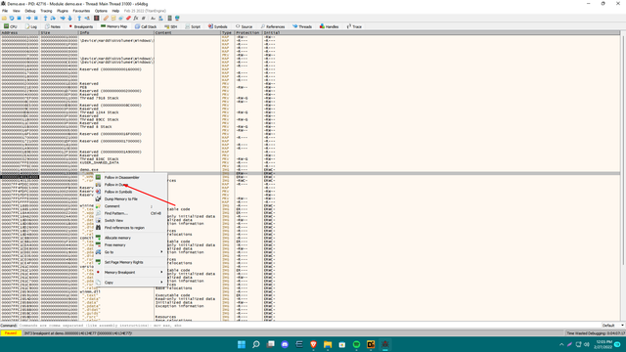Click the Time Wasted Debugging status text

pos(596,332)
